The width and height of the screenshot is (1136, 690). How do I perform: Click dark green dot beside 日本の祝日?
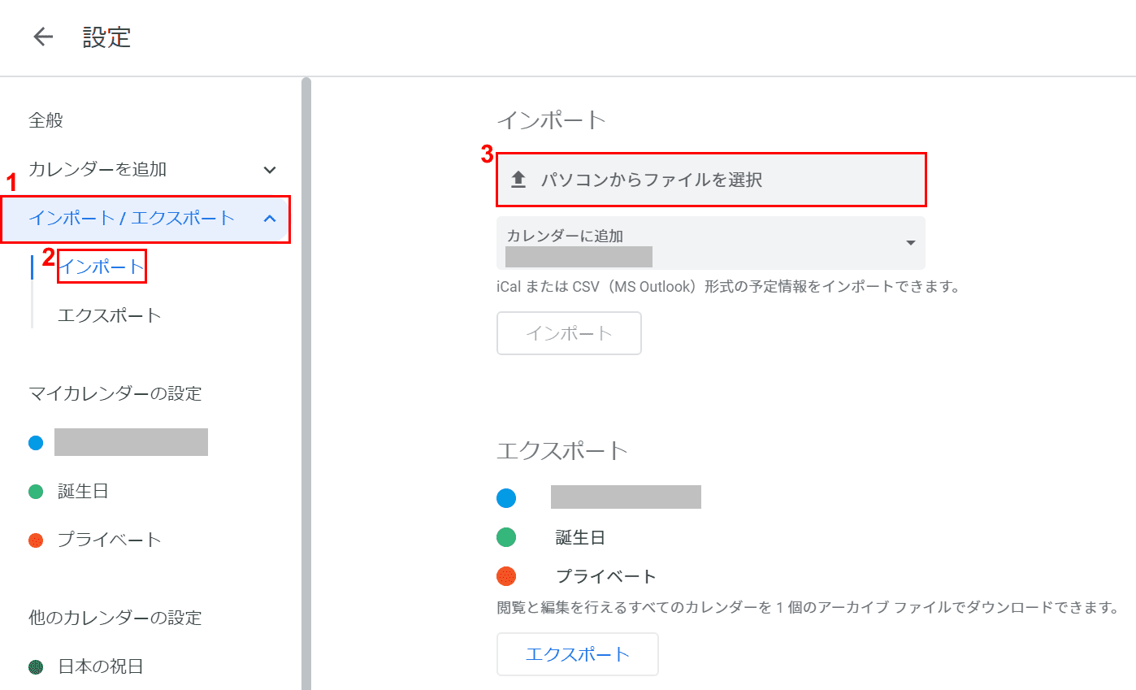tap(36, 667)
